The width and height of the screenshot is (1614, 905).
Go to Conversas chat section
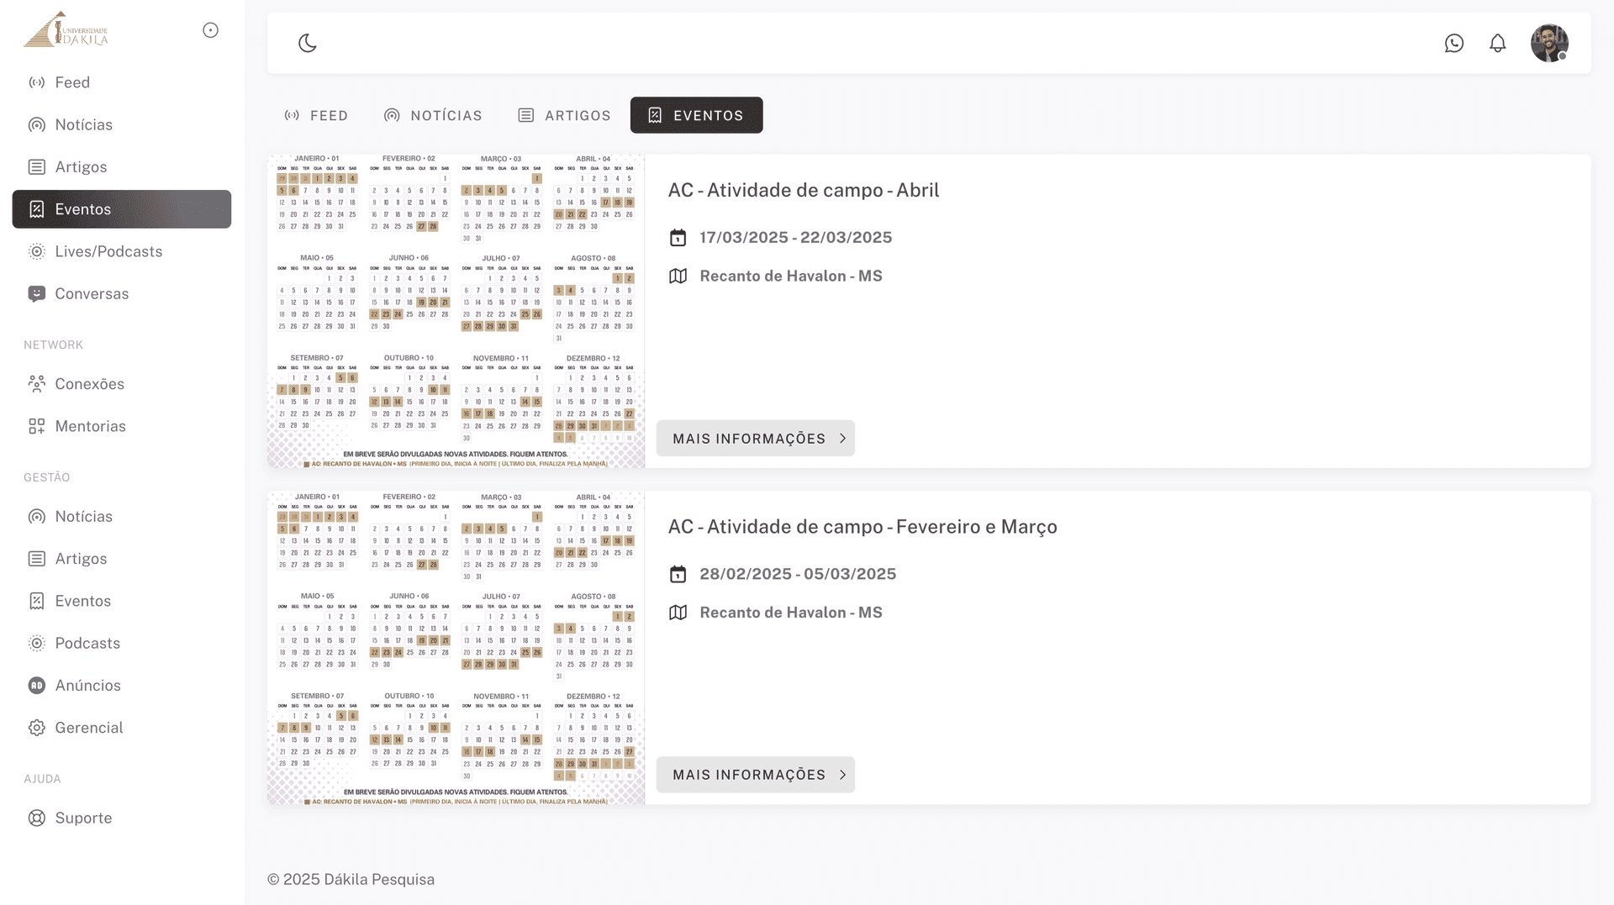click(x=91, y=293)
